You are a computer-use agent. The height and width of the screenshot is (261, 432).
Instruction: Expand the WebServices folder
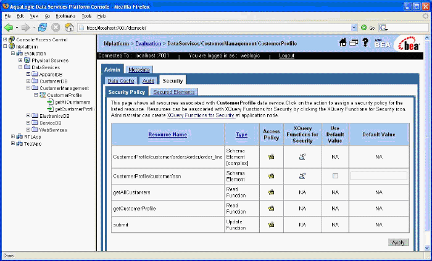pyautogui.click(x=28, y=130)
